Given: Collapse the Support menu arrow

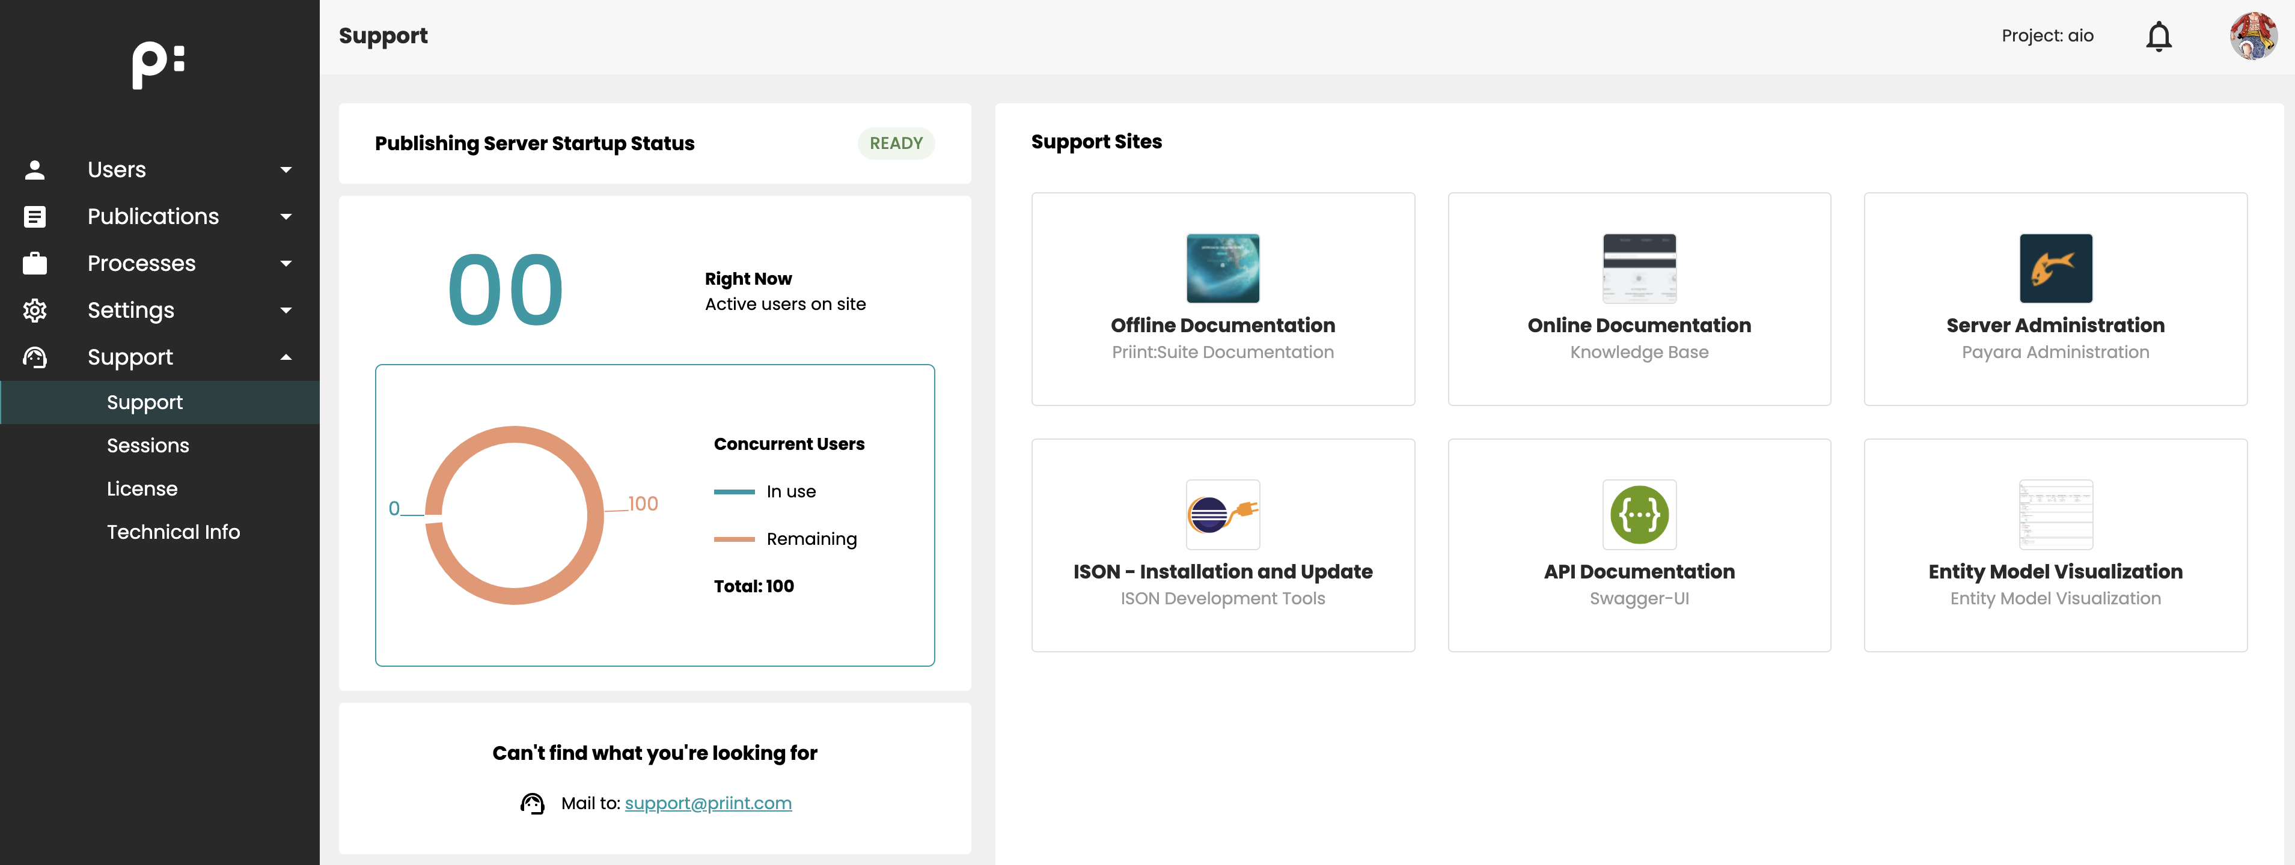Looking at the screenshot, I should (286, 358).
